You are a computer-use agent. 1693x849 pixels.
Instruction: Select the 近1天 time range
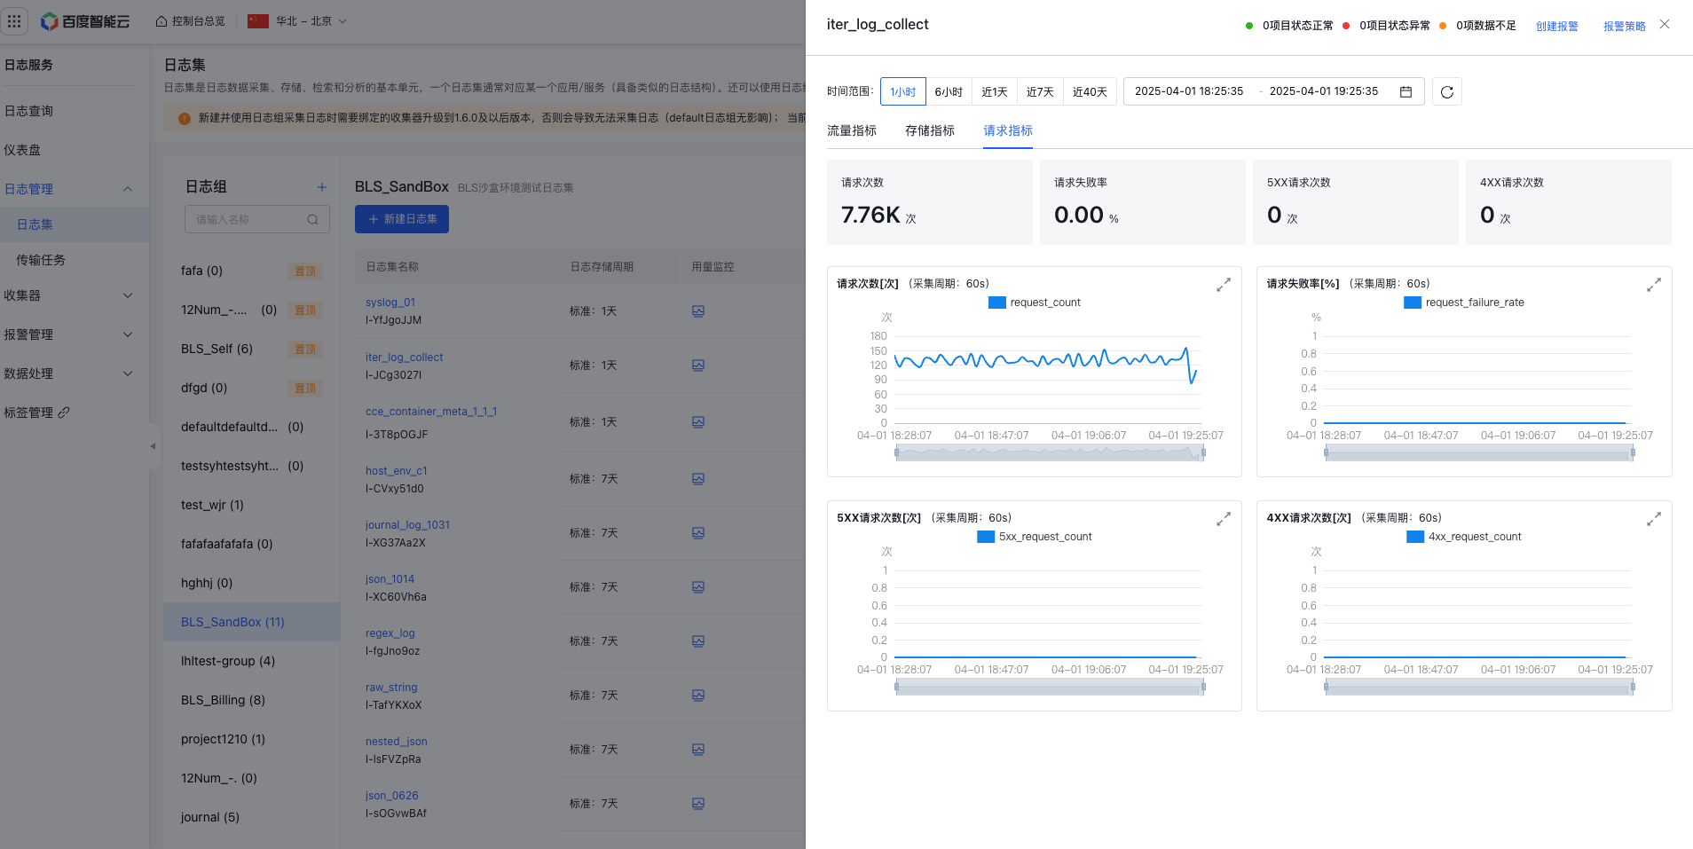(995, 91)
